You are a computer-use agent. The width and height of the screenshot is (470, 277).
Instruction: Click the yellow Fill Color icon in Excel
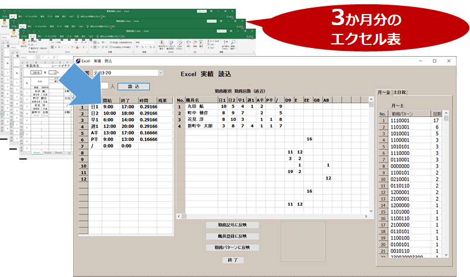tap(72, 47)
